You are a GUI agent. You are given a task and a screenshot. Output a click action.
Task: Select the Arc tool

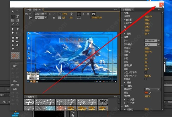(17, 45)
